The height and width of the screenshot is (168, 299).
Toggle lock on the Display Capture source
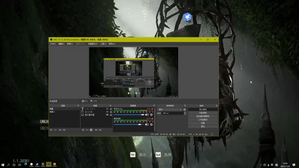(111, 115)
